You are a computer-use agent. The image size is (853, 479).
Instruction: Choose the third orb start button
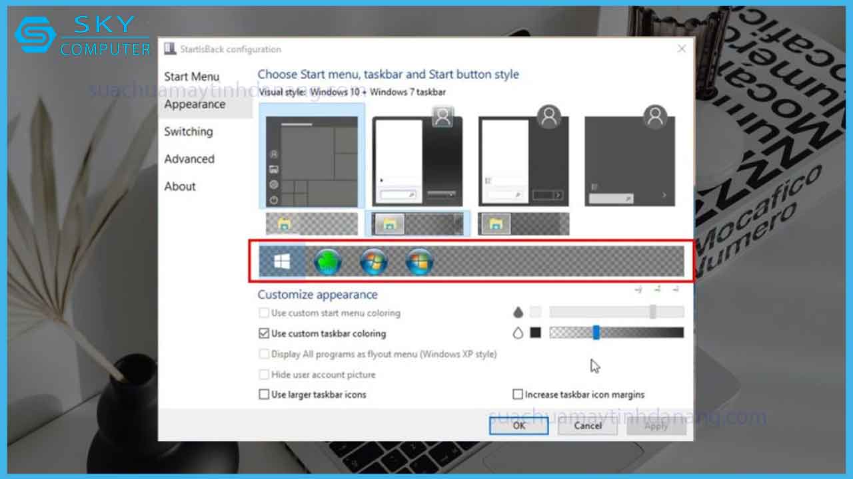374,262
